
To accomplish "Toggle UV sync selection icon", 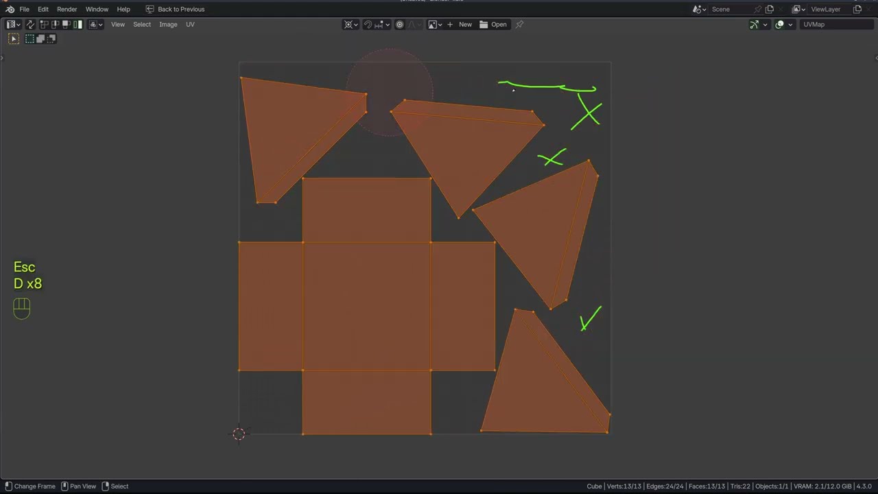I will (30, 24).
